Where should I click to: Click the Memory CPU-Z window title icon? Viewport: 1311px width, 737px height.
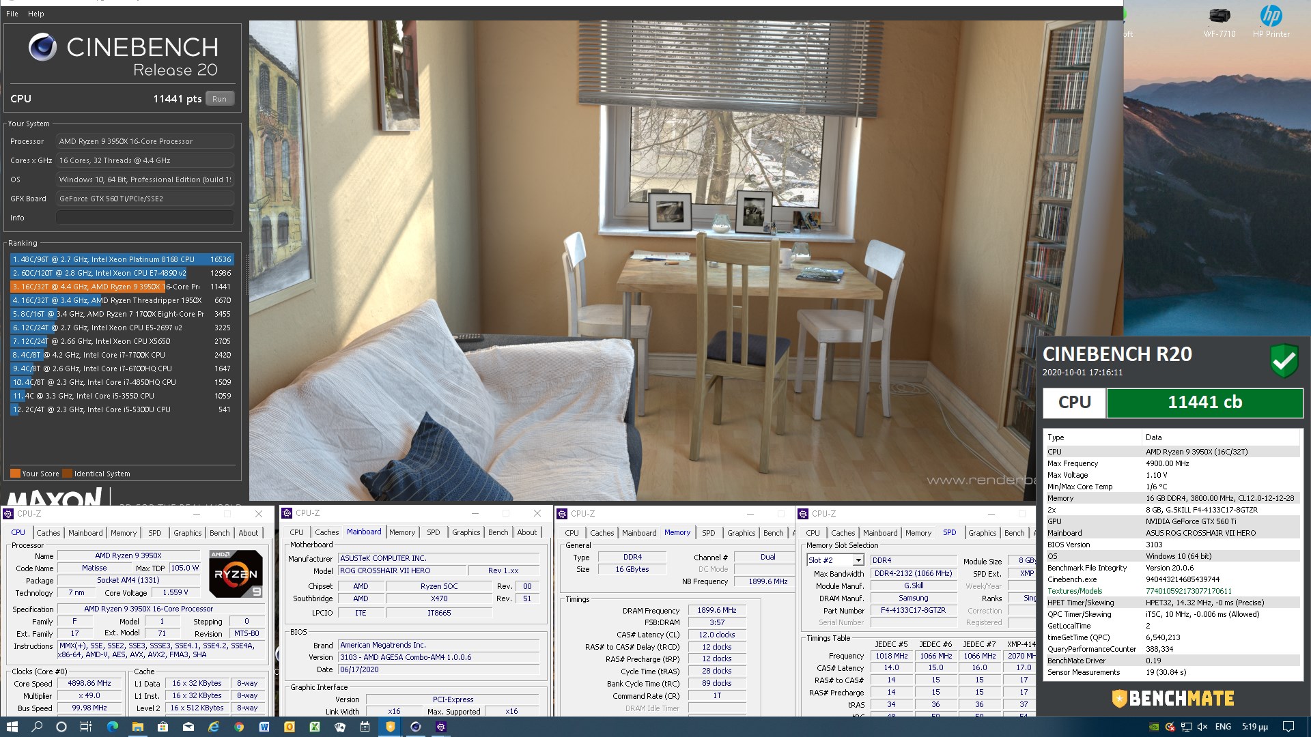[x=563, y=514]
